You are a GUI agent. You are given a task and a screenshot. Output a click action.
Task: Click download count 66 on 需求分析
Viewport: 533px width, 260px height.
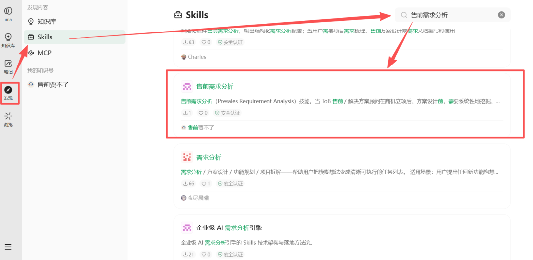pyautogui.click(x=189, y=183)
